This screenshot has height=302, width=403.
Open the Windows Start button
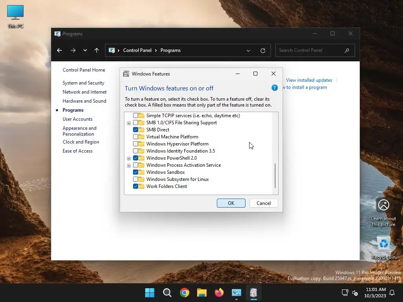(x=150, y=293)
